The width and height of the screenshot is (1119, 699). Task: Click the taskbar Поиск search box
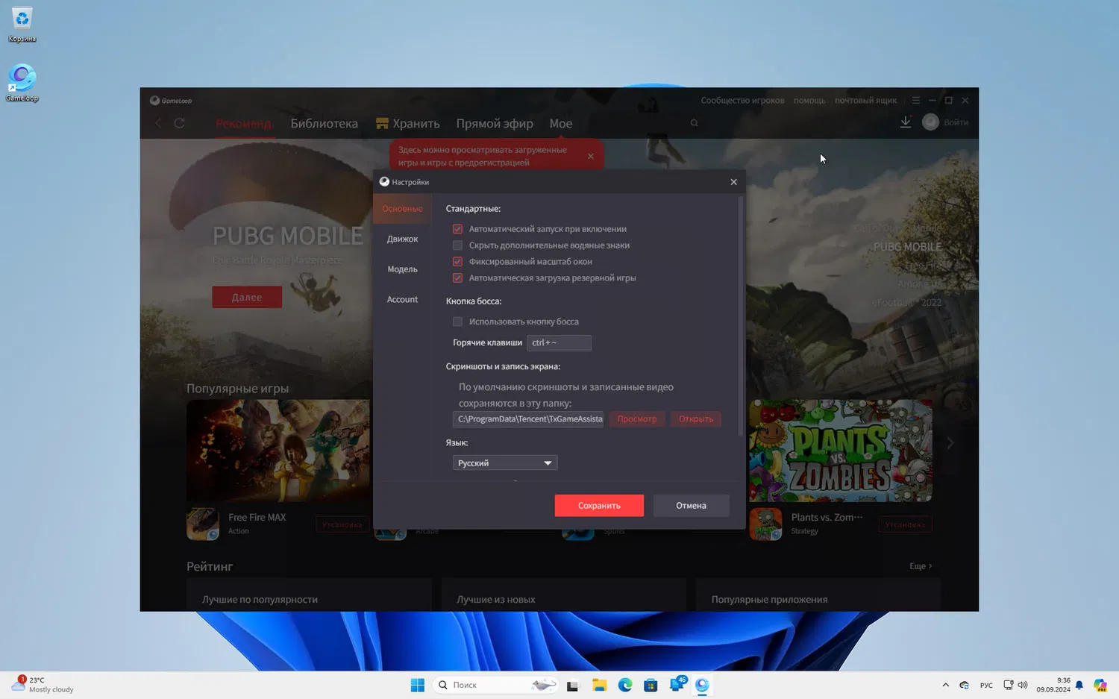pyautogui.click(x=495, y=685)
